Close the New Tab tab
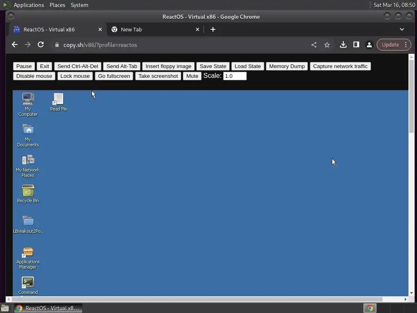 (x=198, y=29)
